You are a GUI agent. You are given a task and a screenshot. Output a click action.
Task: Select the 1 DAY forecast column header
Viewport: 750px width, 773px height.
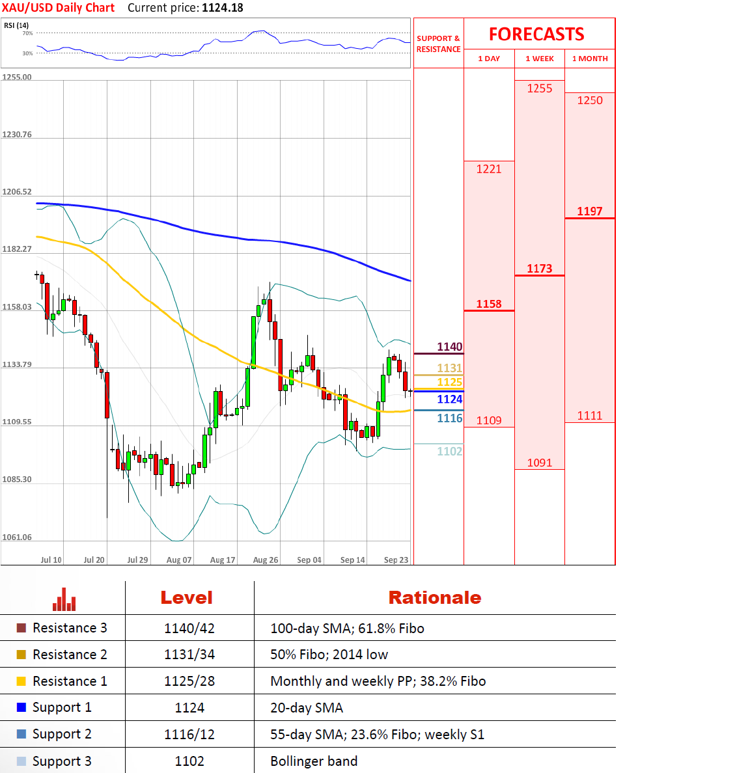click(x=489, y=59)
